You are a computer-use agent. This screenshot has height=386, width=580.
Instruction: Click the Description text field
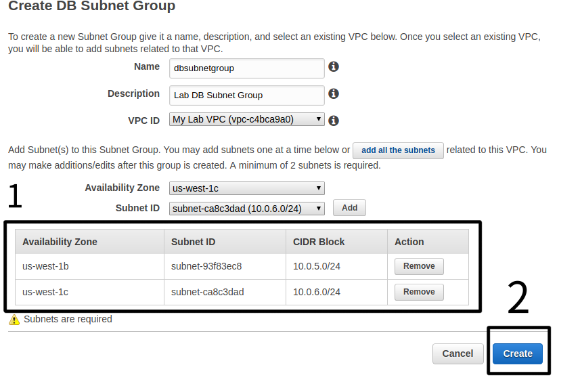(x=247, y=95)
